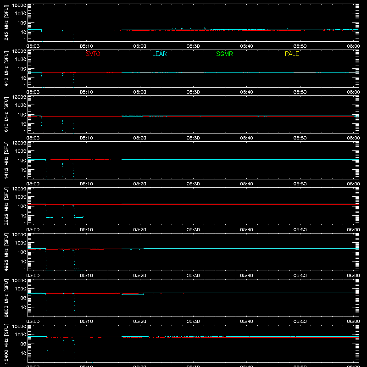Select the '610 MHz [SFU]' axis title
Screen dimensions: 367x367
pyautogui.click(x=6, y=114)
